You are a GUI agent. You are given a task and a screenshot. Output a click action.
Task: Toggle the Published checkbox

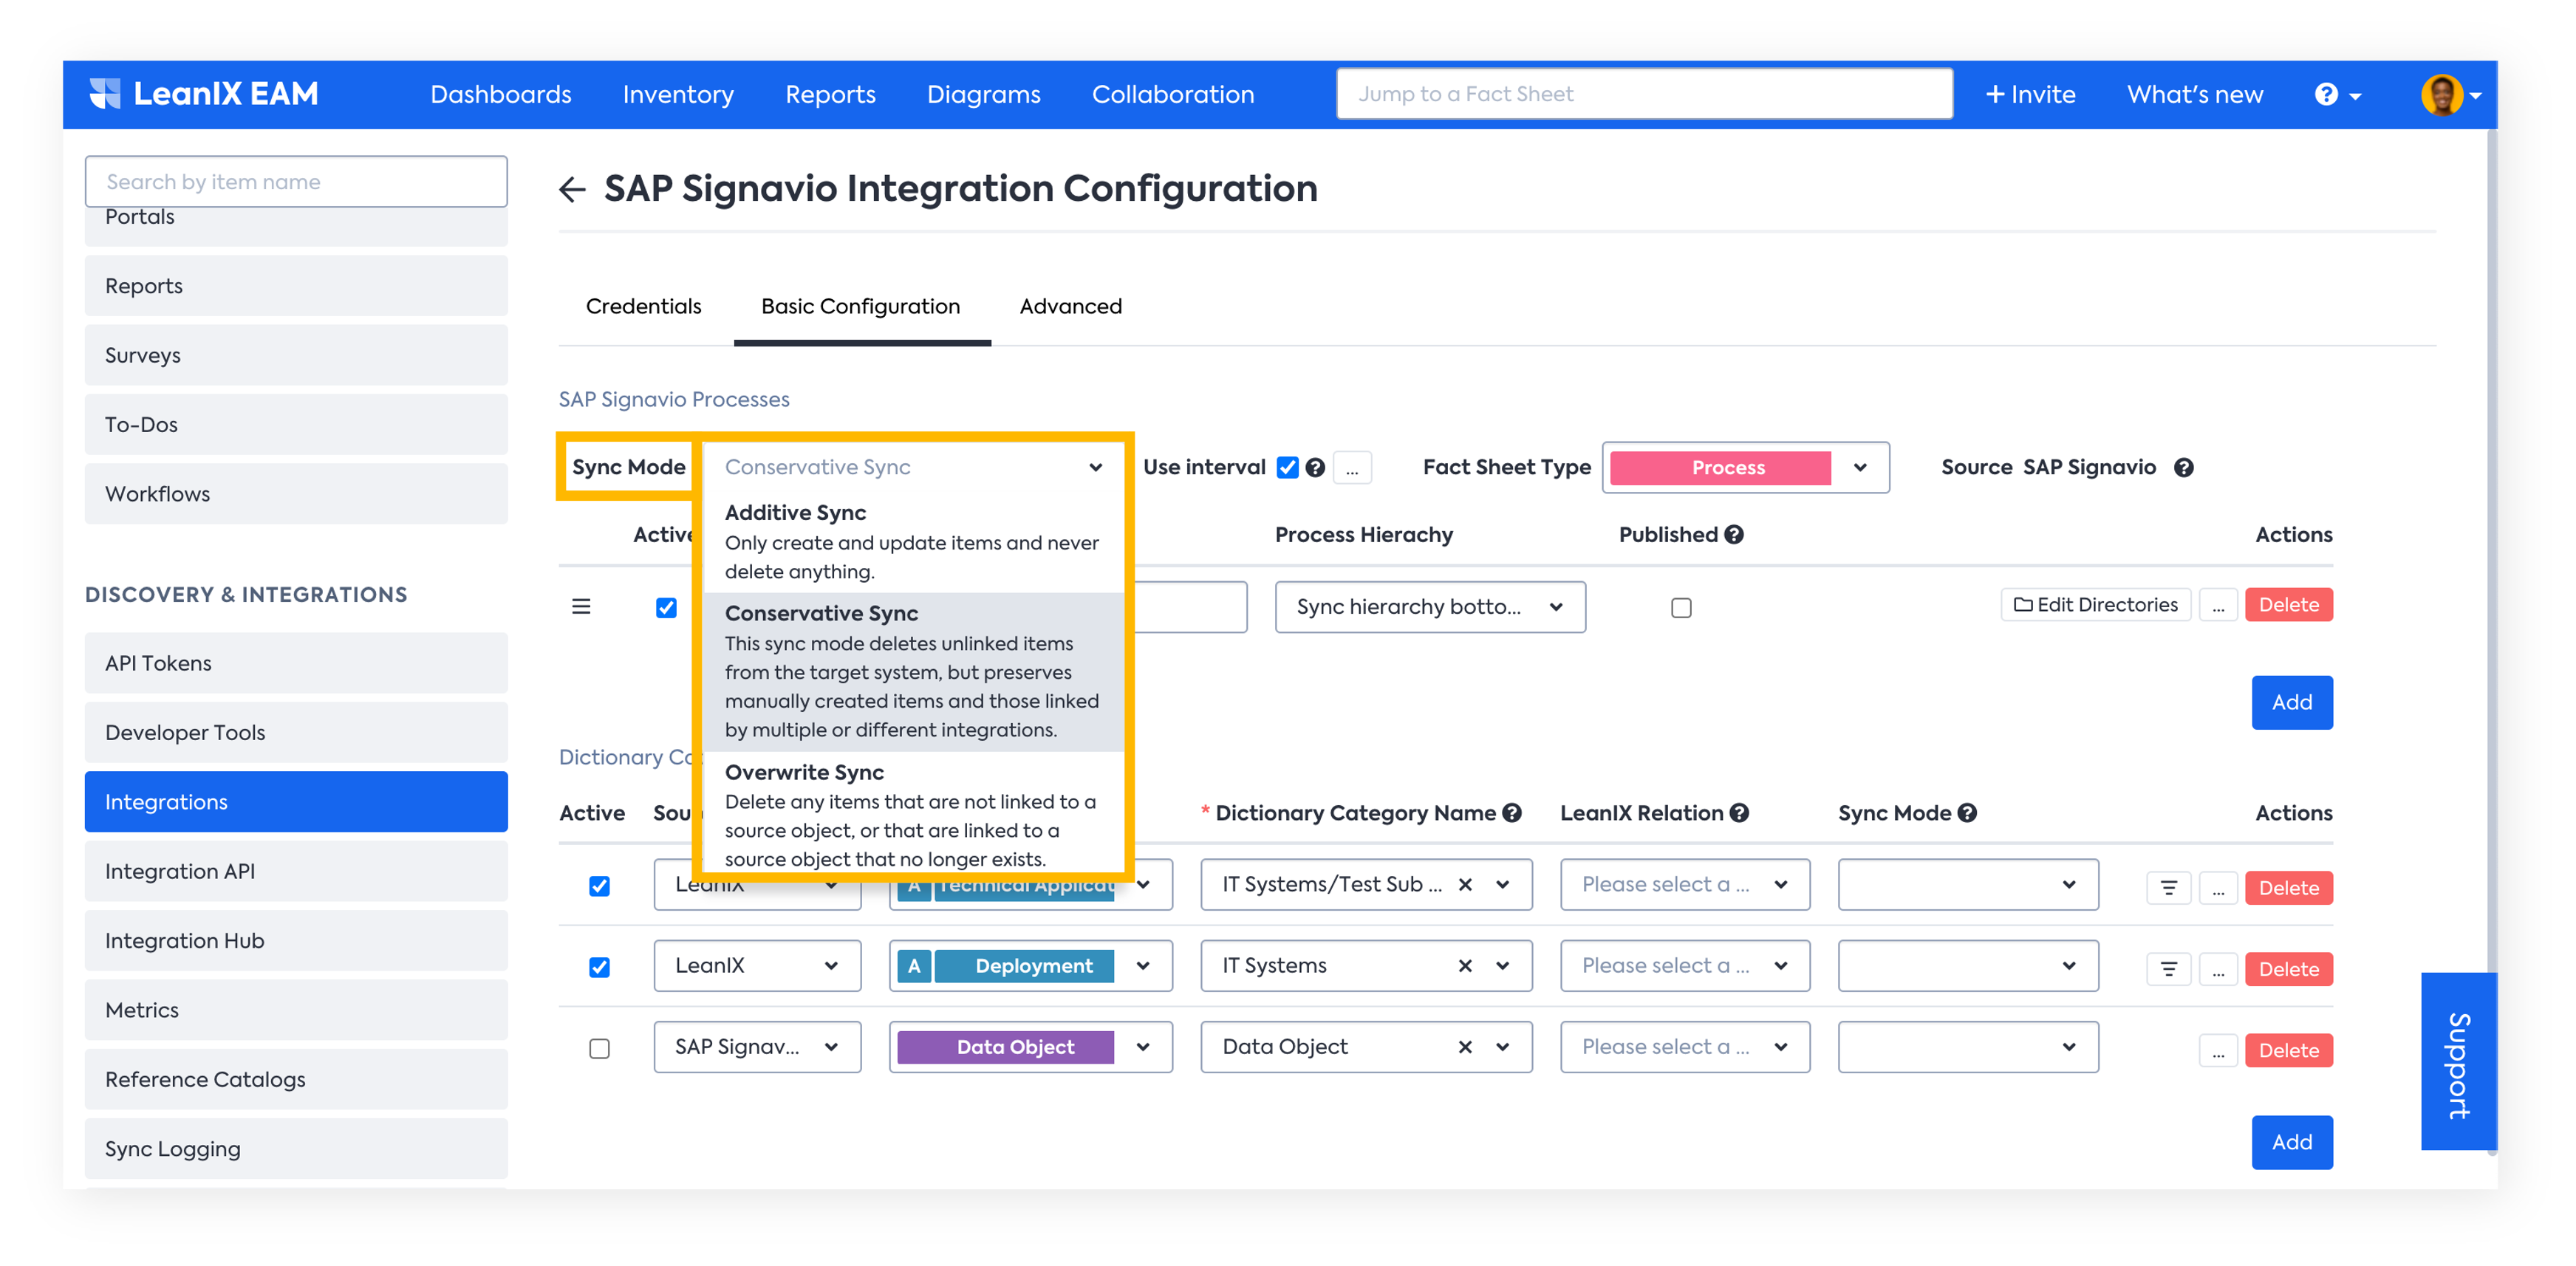[1681, 607]
